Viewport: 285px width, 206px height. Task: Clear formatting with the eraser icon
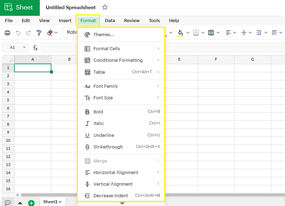(x=49, y=32)
